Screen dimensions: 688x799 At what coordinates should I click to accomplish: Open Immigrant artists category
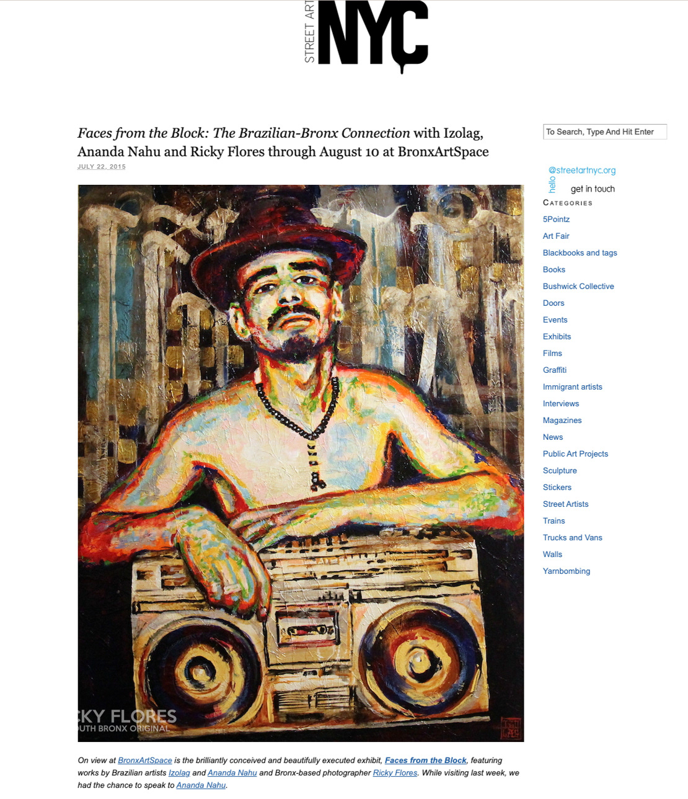(x=573, y=386)
